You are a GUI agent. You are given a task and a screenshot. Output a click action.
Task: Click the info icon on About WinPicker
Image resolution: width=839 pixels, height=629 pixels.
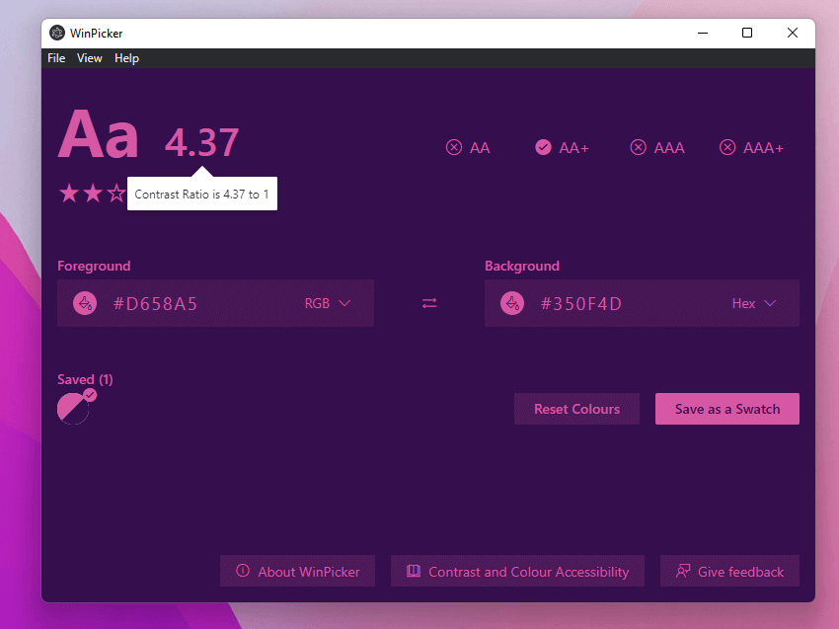242,571
